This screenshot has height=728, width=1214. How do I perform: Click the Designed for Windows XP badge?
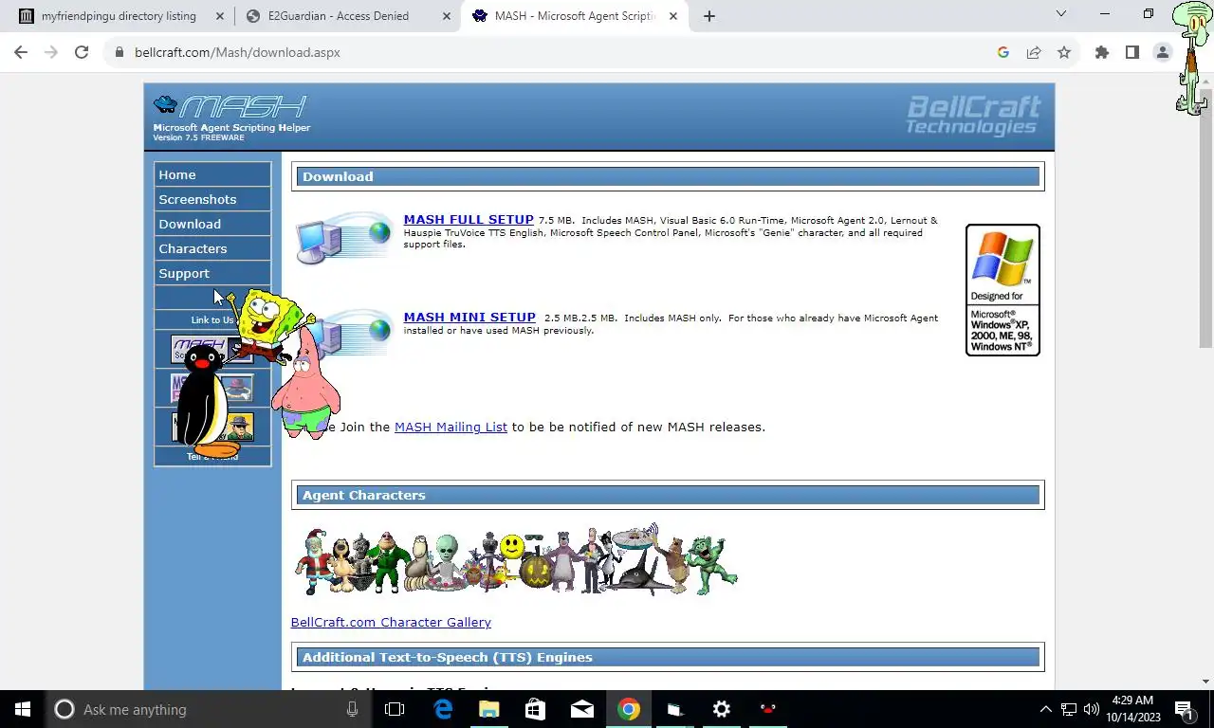click(x=1002, y=290)
